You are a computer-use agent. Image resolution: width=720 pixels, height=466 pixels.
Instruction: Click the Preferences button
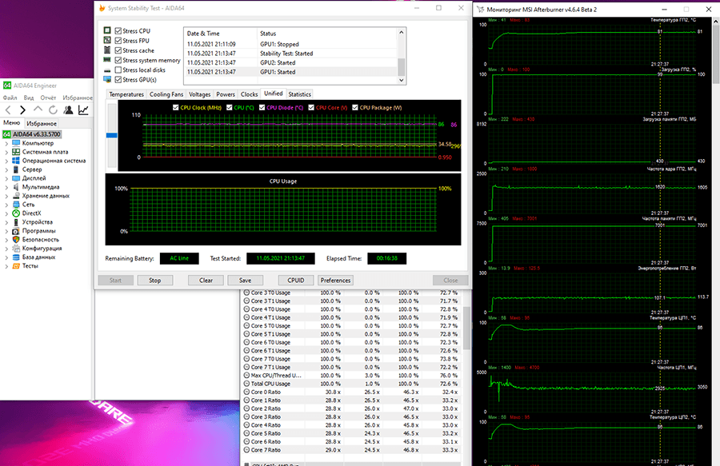point(335,281)
